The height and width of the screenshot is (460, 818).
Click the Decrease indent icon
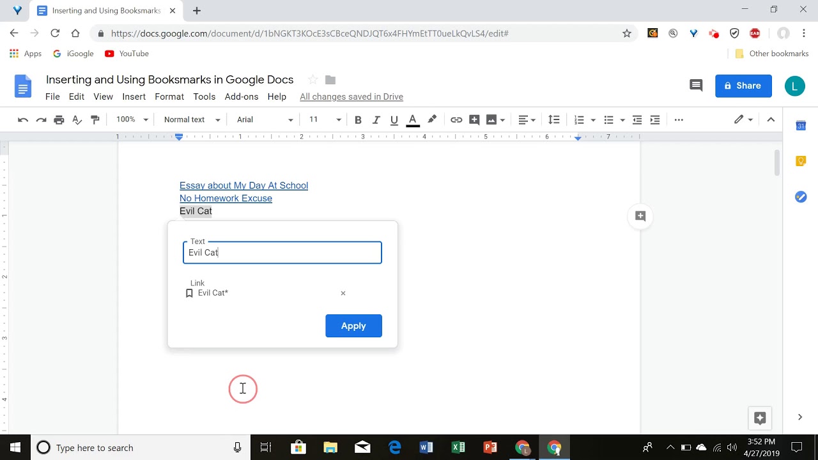pyautogui.click(x=637, y=119)
